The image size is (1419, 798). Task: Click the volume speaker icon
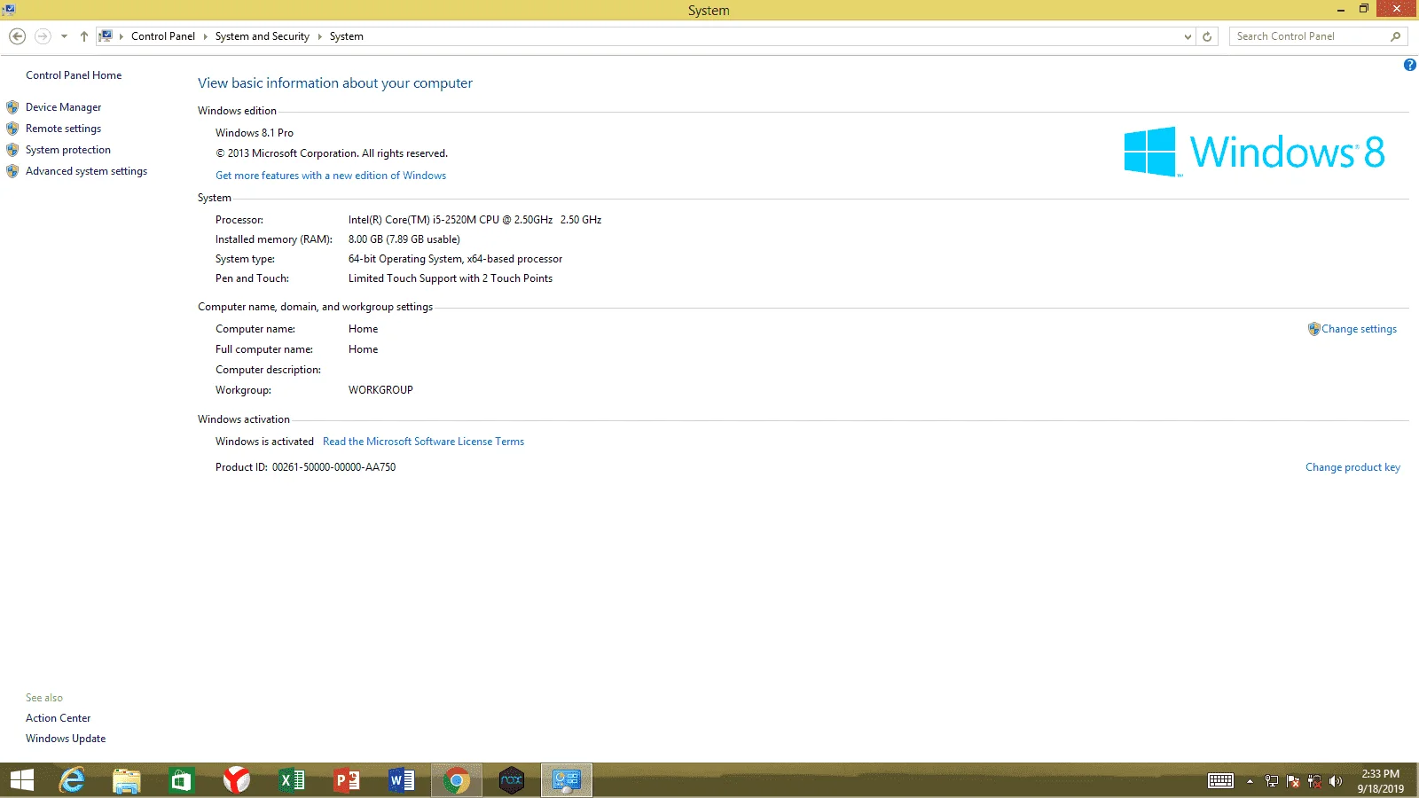click(x=1336, y=781)
